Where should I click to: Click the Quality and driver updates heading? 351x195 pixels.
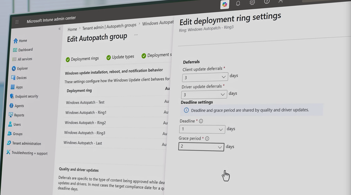(79, 170)
